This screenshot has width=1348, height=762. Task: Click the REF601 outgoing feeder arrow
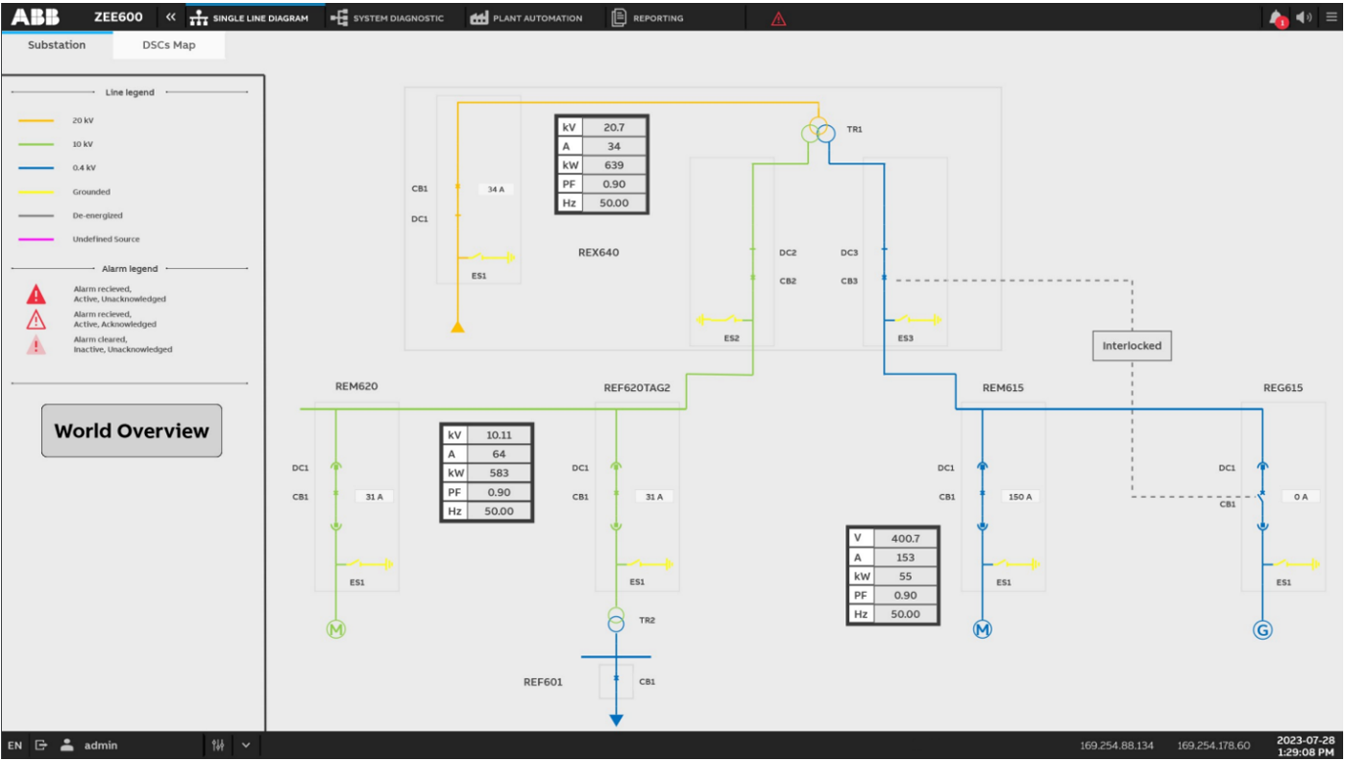tap(615, 720)
